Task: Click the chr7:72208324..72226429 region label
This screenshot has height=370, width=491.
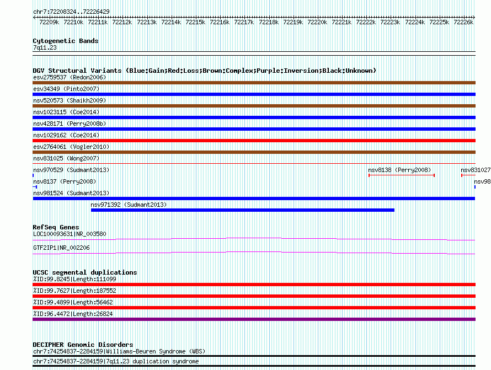Action: pyautogui.click(x=71, y=12)
